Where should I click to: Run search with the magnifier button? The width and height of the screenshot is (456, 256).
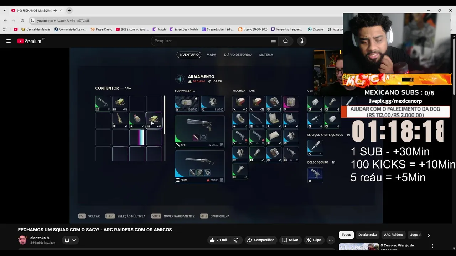286,41
